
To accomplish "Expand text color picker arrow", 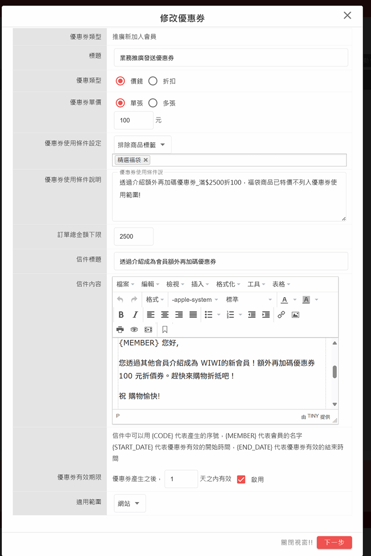I will pyautogui.click(x=295, y=300).
